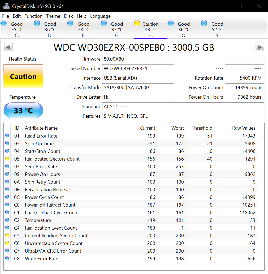
Task: Click the Features field S.M.A.R.T., NCQ, GPL
Action: [x=183, y=116]
